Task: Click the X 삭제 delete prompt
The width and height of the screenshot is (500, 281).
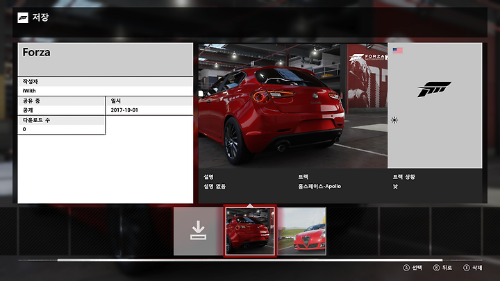Action: coord(473,268)
